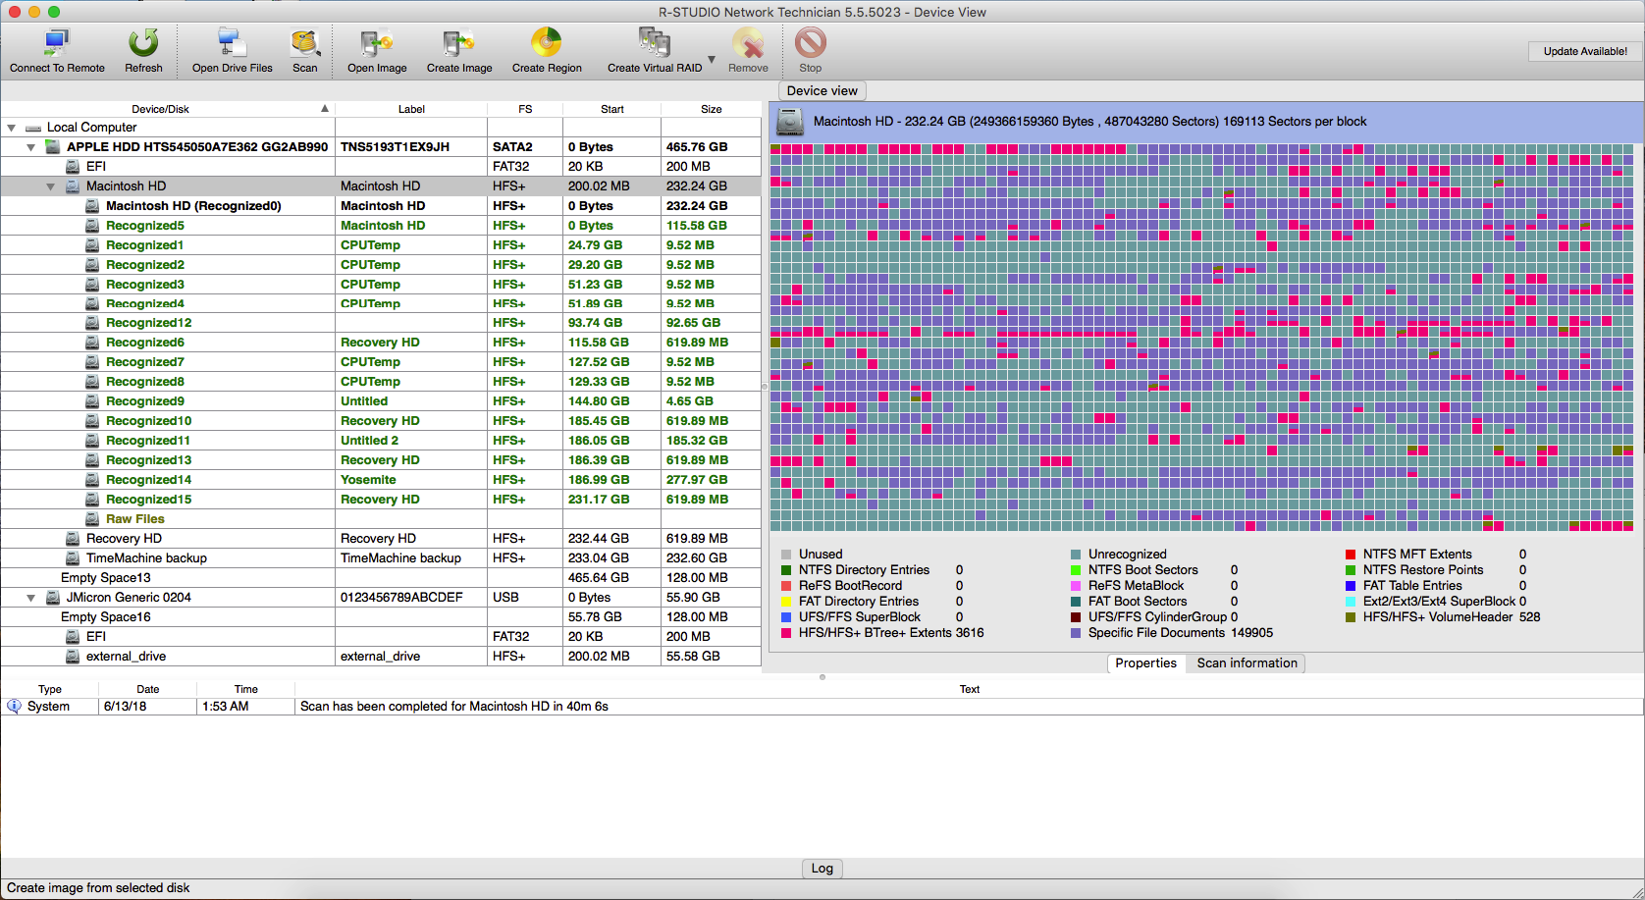The width and height of the screenshot is (1645, 900).
Task: Click the Connect To Remote toolbar icon
Action: click(57, 43)
